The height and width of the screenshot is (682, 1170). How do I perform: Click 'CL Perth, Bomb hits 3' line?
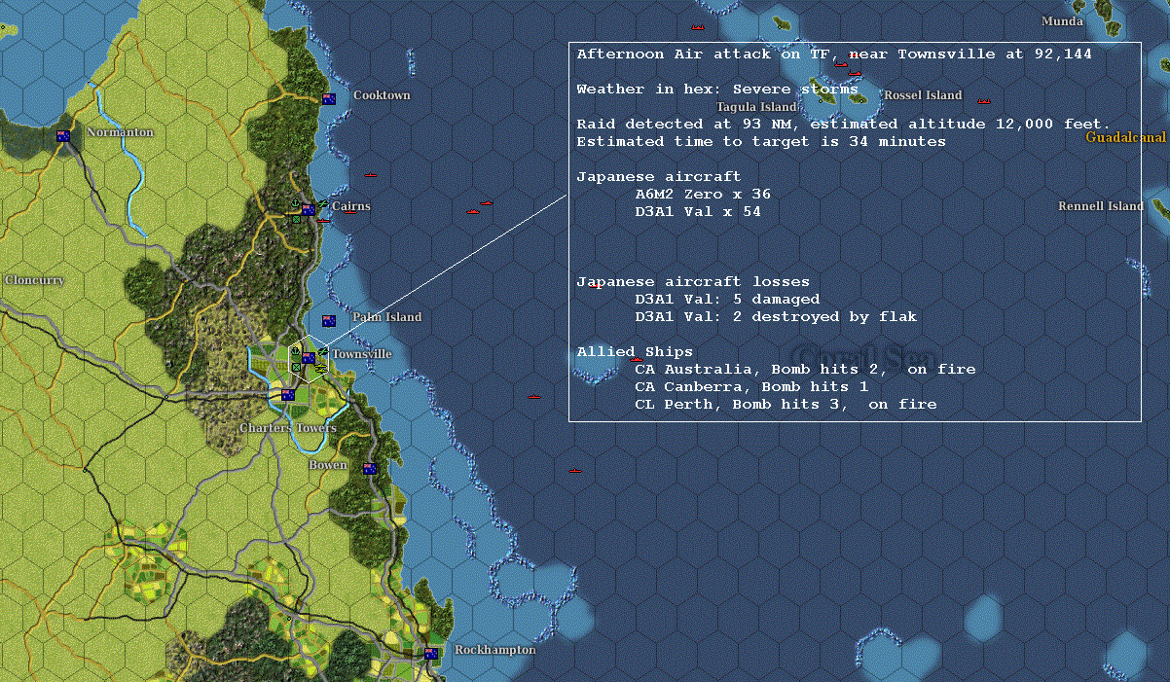pos(786,405)
